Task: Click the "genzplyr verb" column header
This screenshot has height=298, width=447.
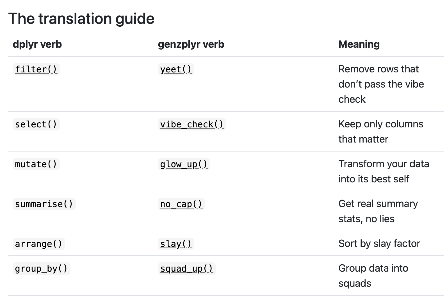Action: click(x=191, y=44)
